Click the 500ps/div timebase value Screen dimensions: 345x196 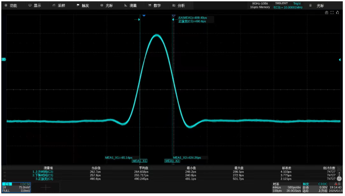pyautogui.click(x=294, y=188)
